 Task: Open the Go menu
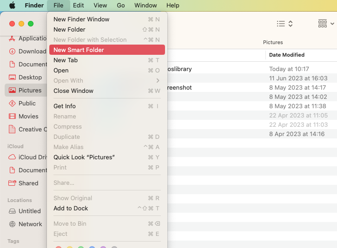(x=121, y=5)
